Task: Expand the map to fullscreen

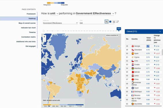Action: pyautogui.click(x=117, y=22)
